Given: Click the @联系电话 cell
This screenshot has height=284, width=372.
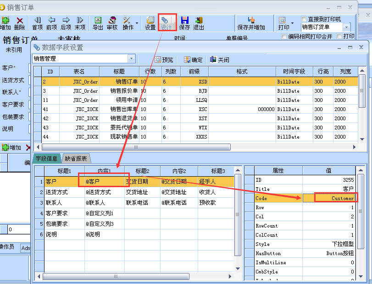Looking at the screenshot, I should [x=179, y=203].
